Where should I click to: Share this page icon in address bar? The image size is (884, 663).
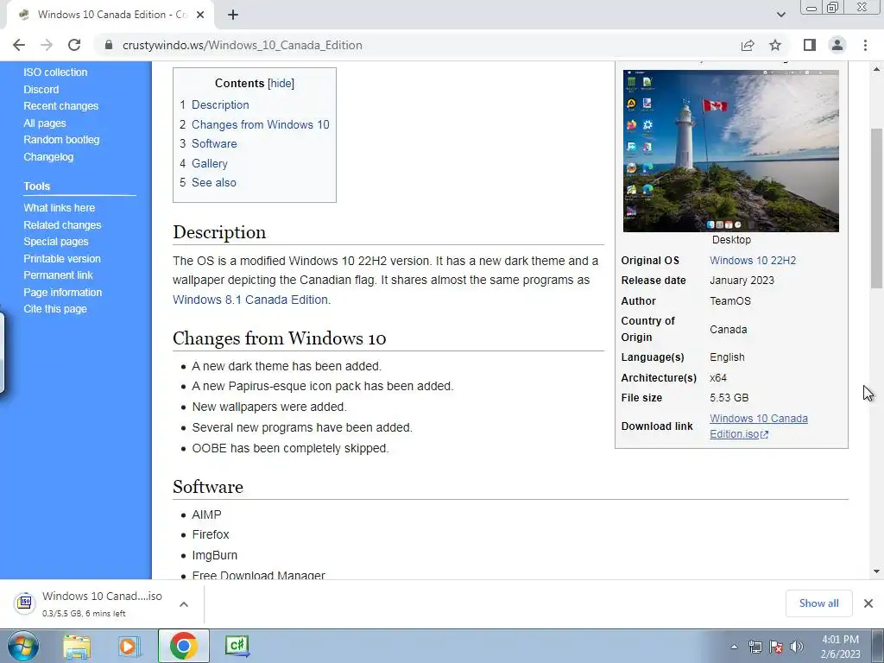tap(748, 45)
